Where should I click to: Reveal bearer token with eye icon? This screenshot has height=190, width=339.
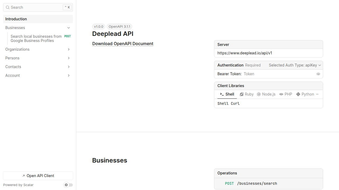click(318, 74)
